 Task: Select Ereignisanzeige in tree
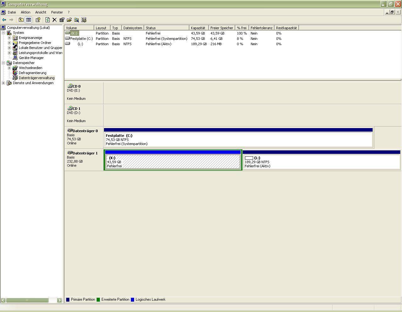(x=30, y=38)
